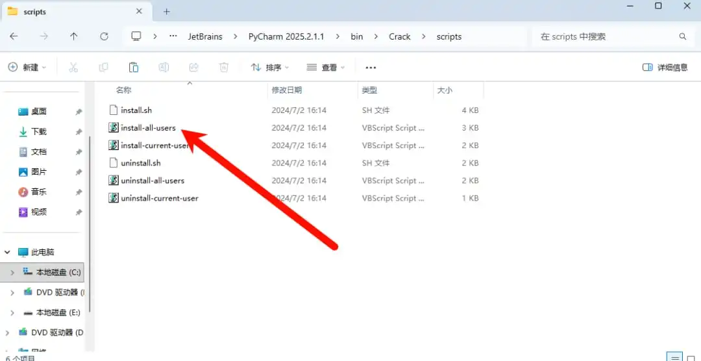Click the Copy icon in toolbar
This screenshot has height=361, width=701.
[x=103, y=68]
